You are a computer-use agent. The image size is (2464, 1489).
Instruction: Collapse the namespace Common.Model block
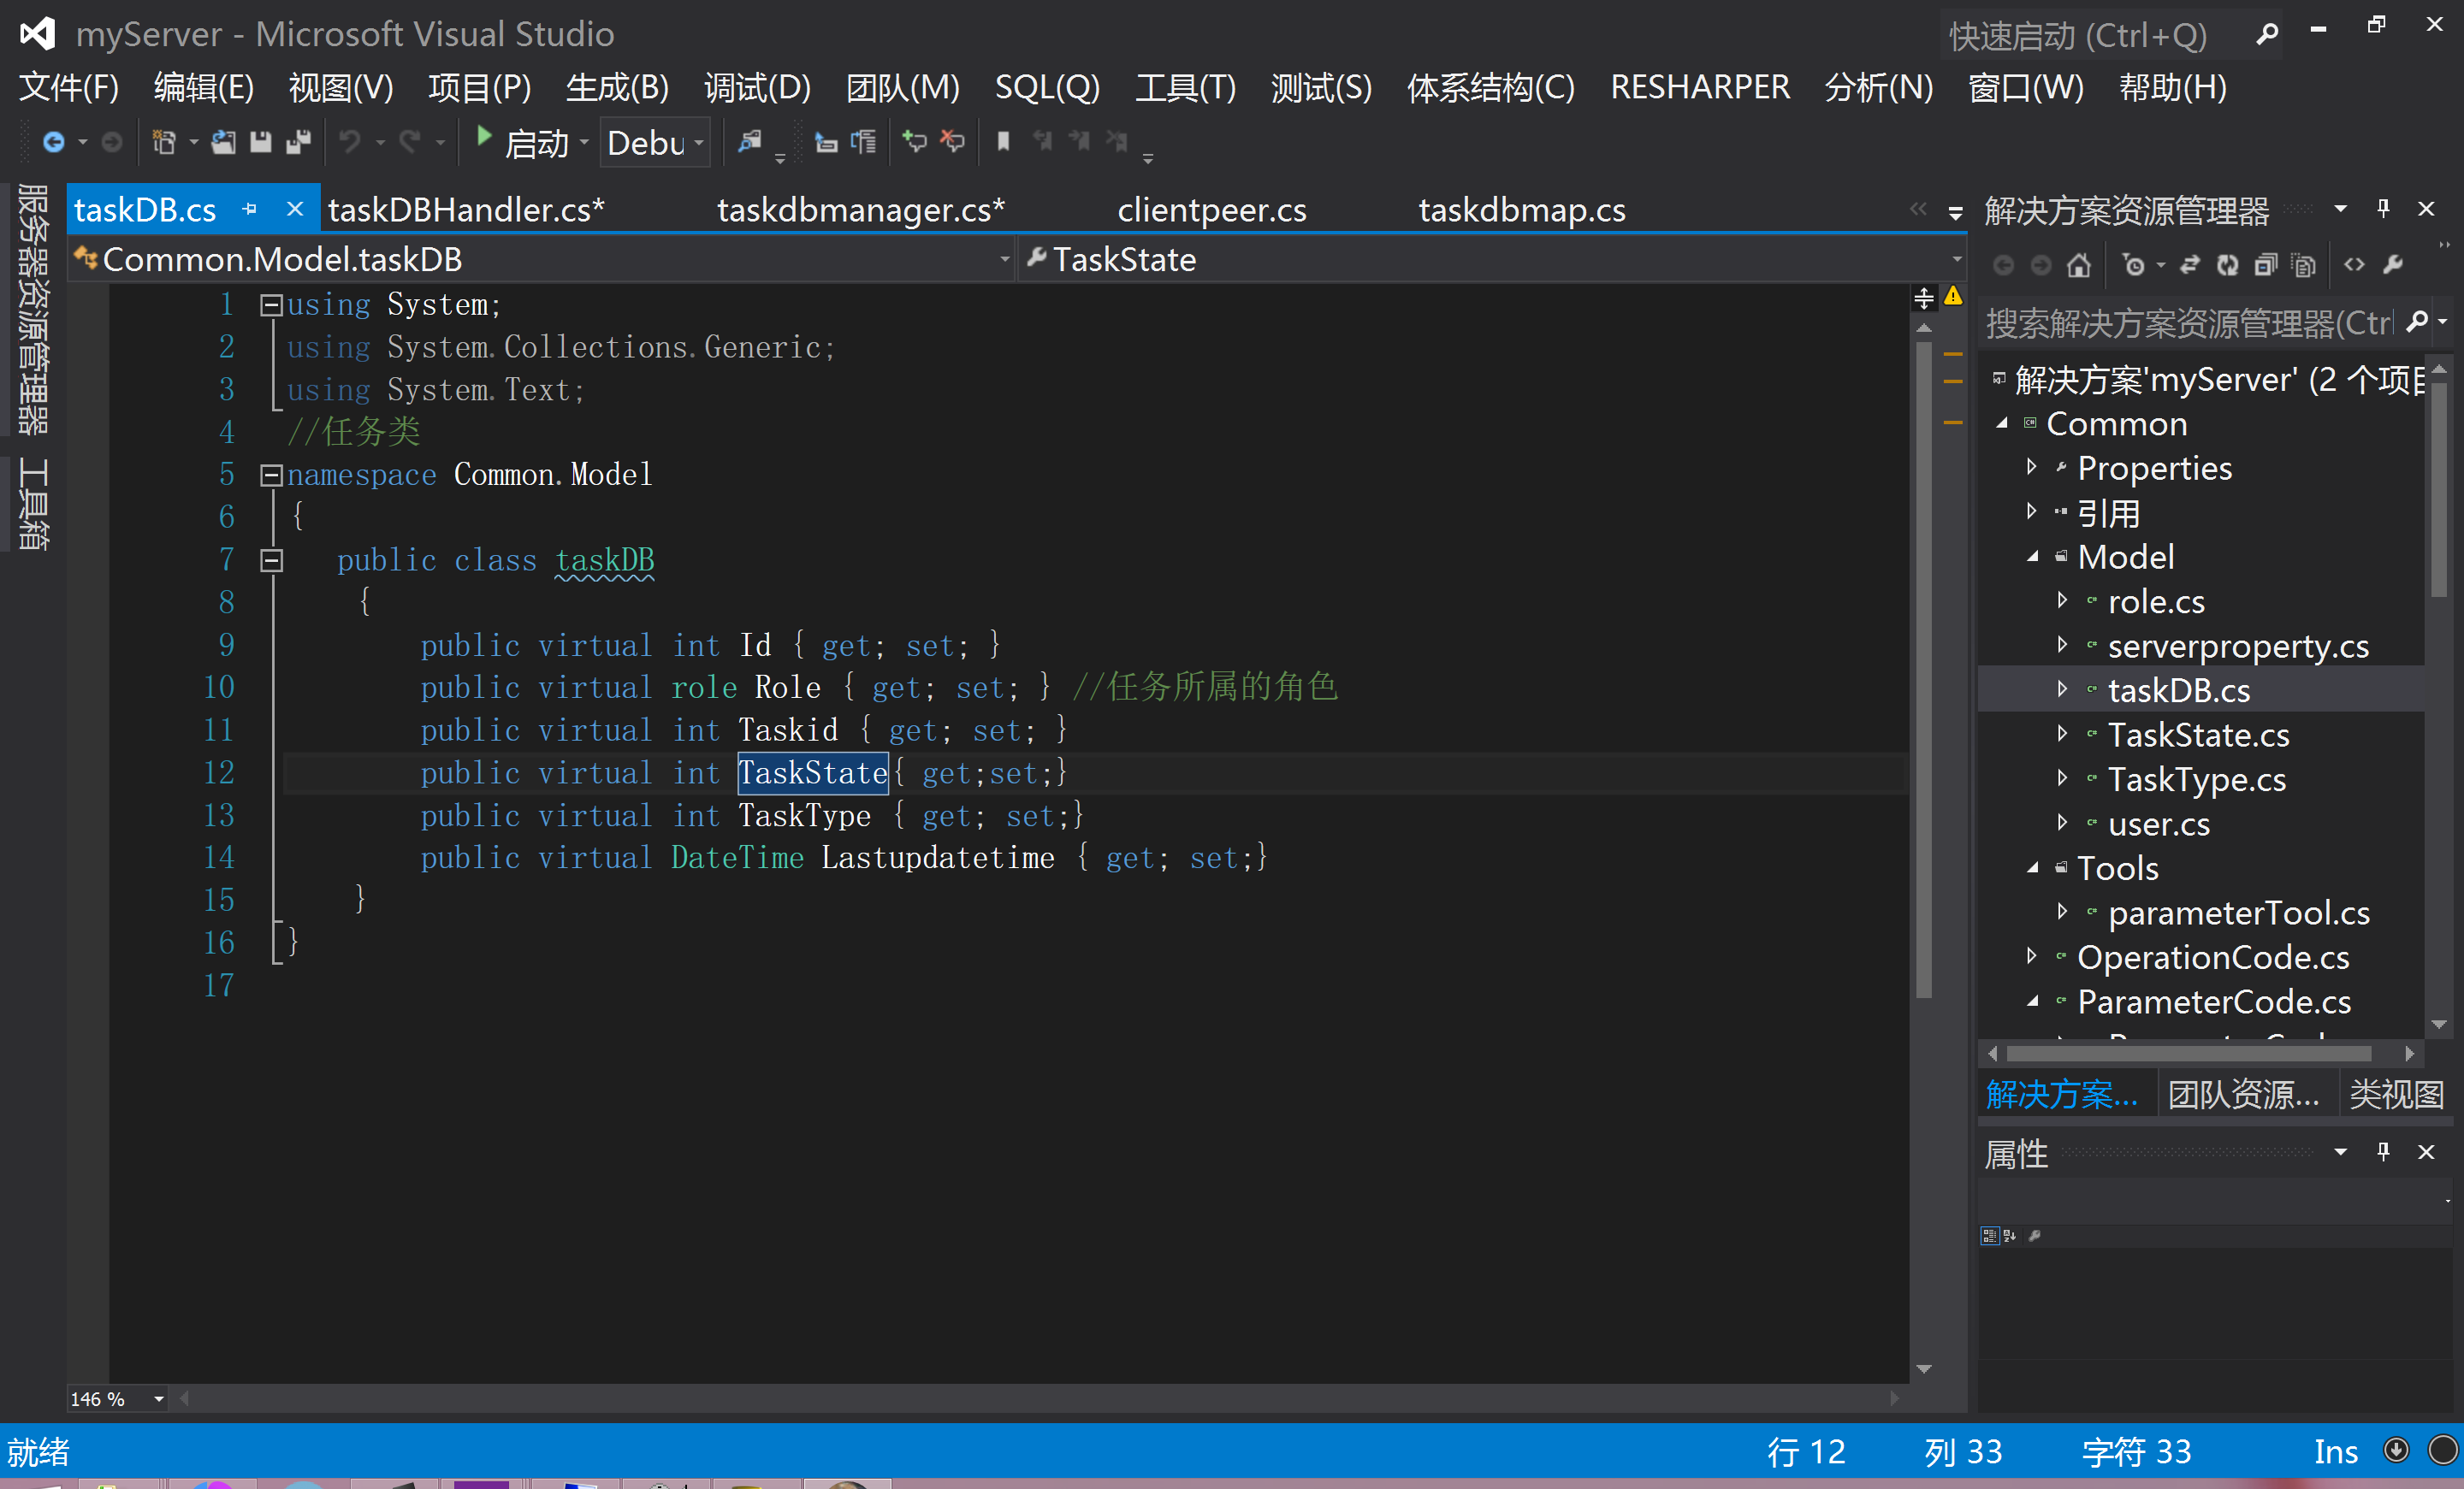coord(271,476)
